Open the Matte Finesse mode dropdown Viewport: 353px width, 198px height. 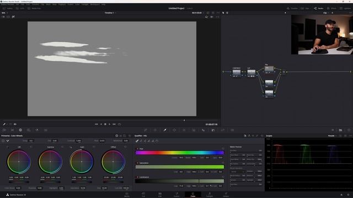237,172
